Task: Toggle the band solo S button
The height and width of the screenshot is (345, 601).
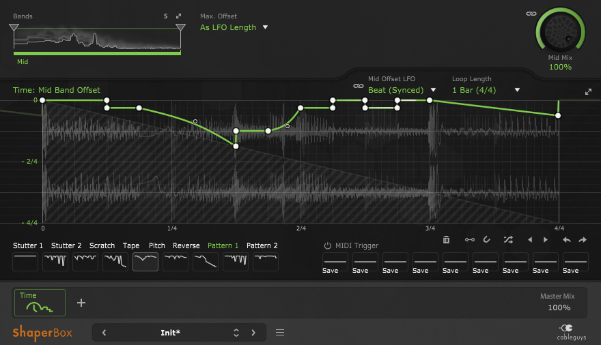Action: click(x=165, y=16)
